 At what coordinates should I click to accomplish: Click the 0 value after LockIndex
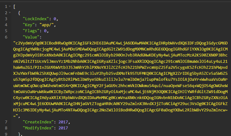point(55,19)
